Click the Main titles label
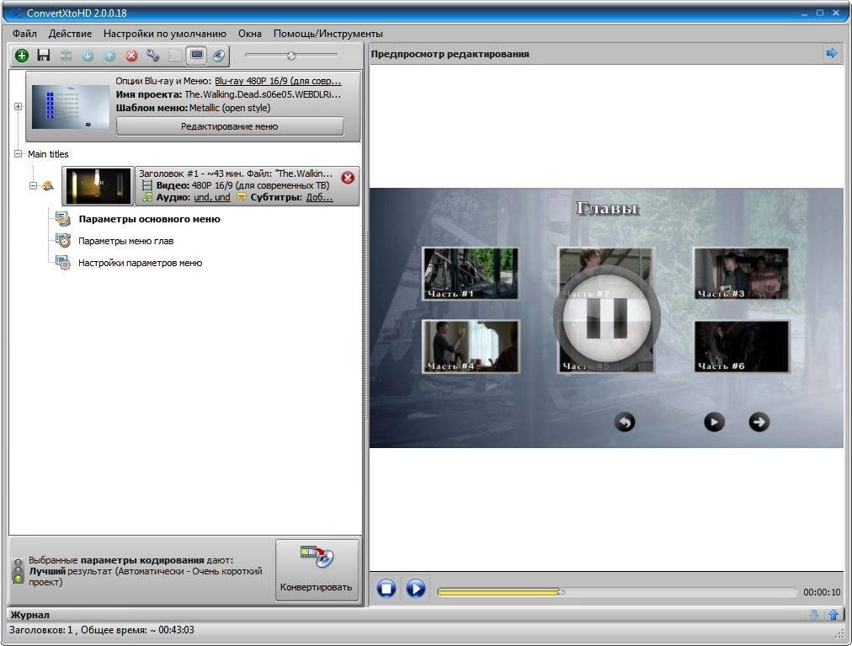 48,154
